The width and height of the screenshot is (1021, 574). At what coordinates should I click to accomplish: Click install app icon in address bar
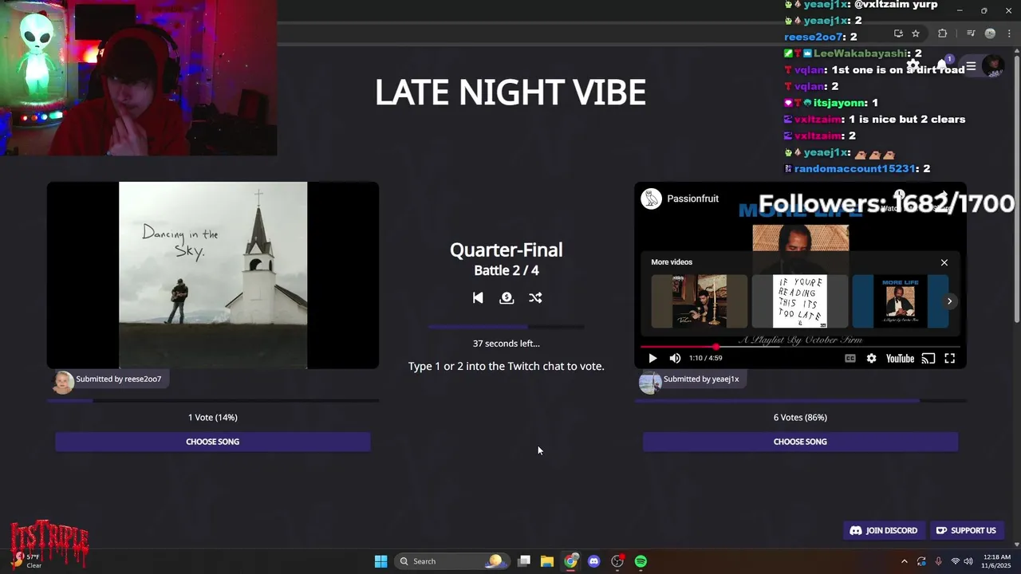point(898,33)
